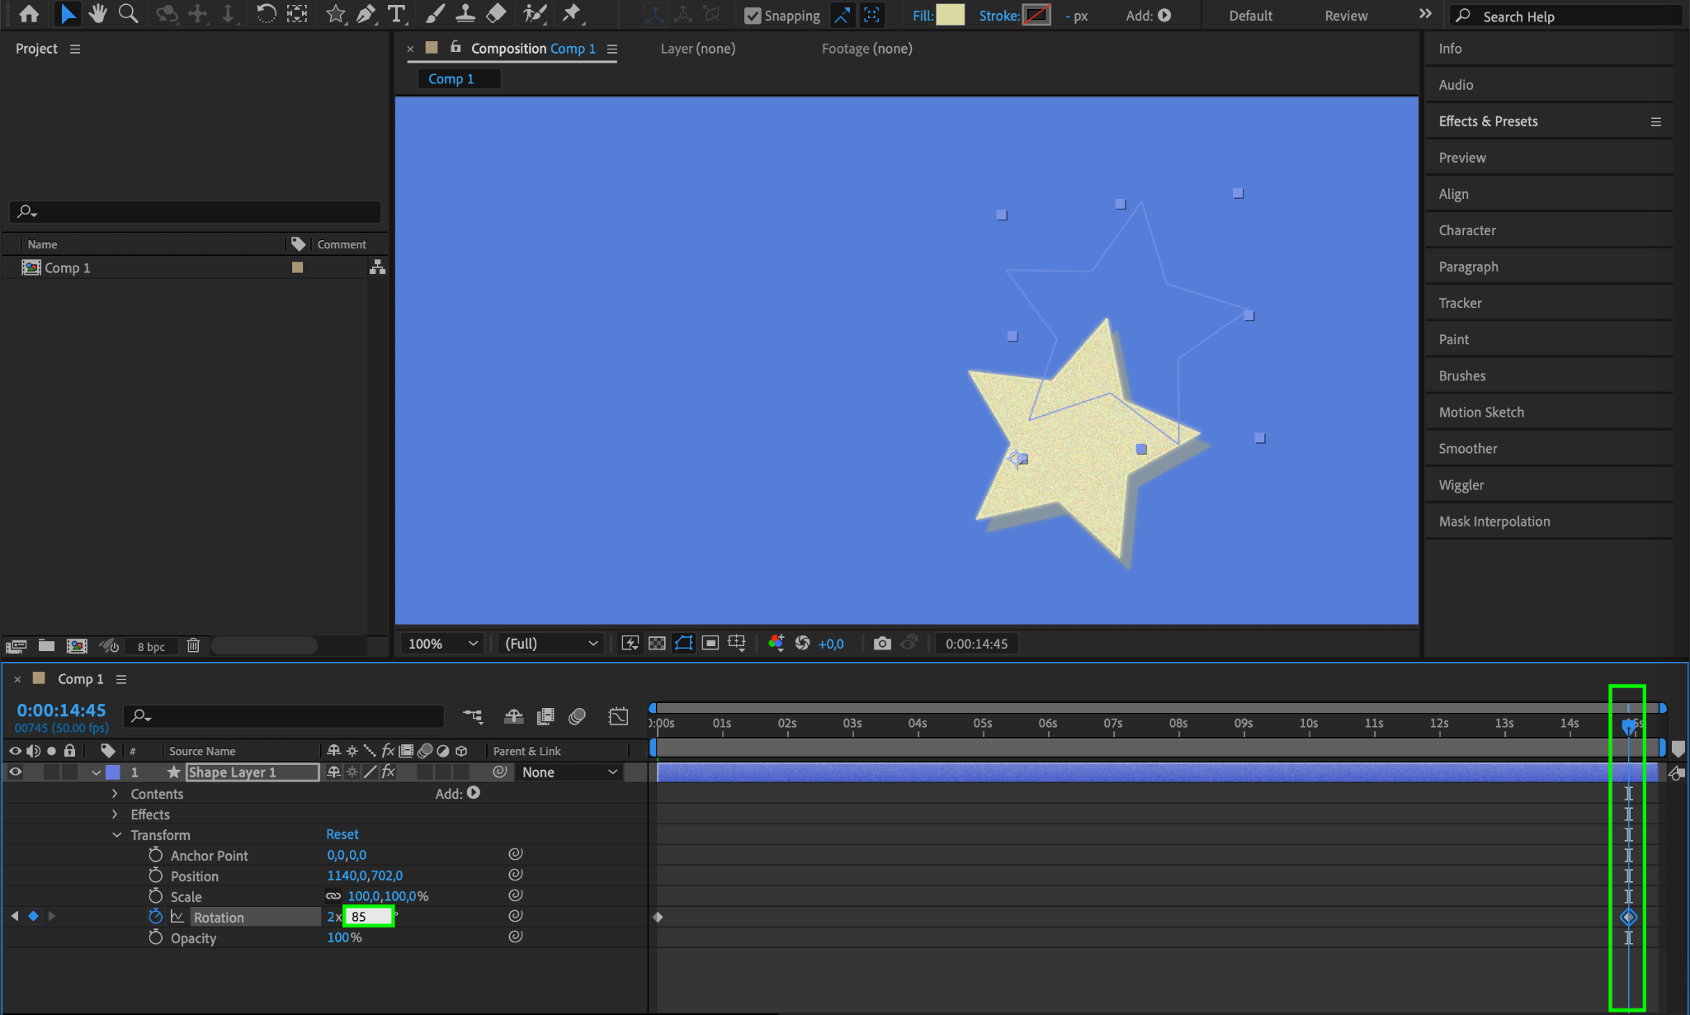The image size is (1690, 1015).
Task: Toggle transparency grid in viewer
Action: pyautogui.click(x=657, y=644)
